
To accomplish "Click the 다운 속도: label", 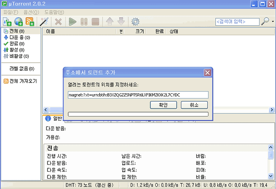I will pyautogui.click(x=57, y=170).
